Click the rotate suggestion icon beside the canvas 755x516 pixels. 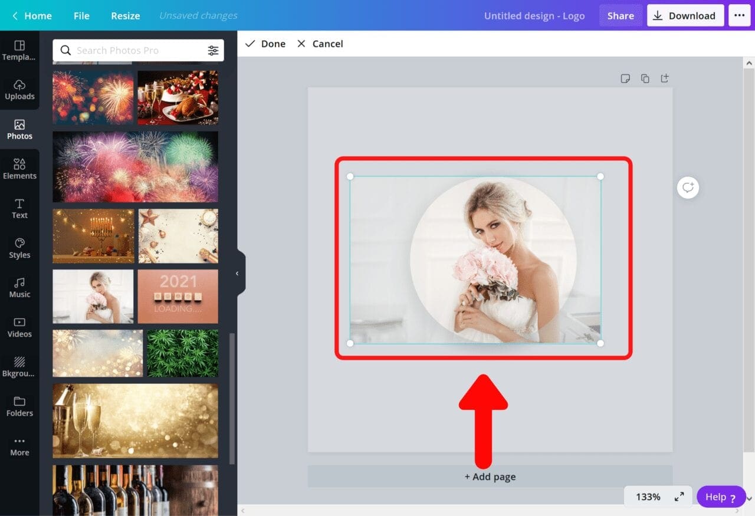pos(688,187)
